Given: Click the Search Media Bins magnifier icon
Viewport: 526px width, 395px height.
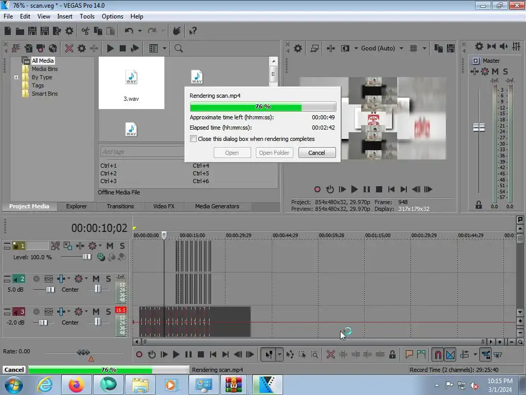Looking at the screenshot, I should [178, 48].
